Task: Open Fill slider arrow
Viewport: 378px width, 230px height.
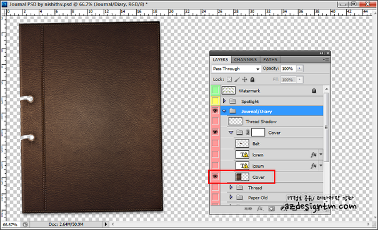Action: tap(299, 79)
